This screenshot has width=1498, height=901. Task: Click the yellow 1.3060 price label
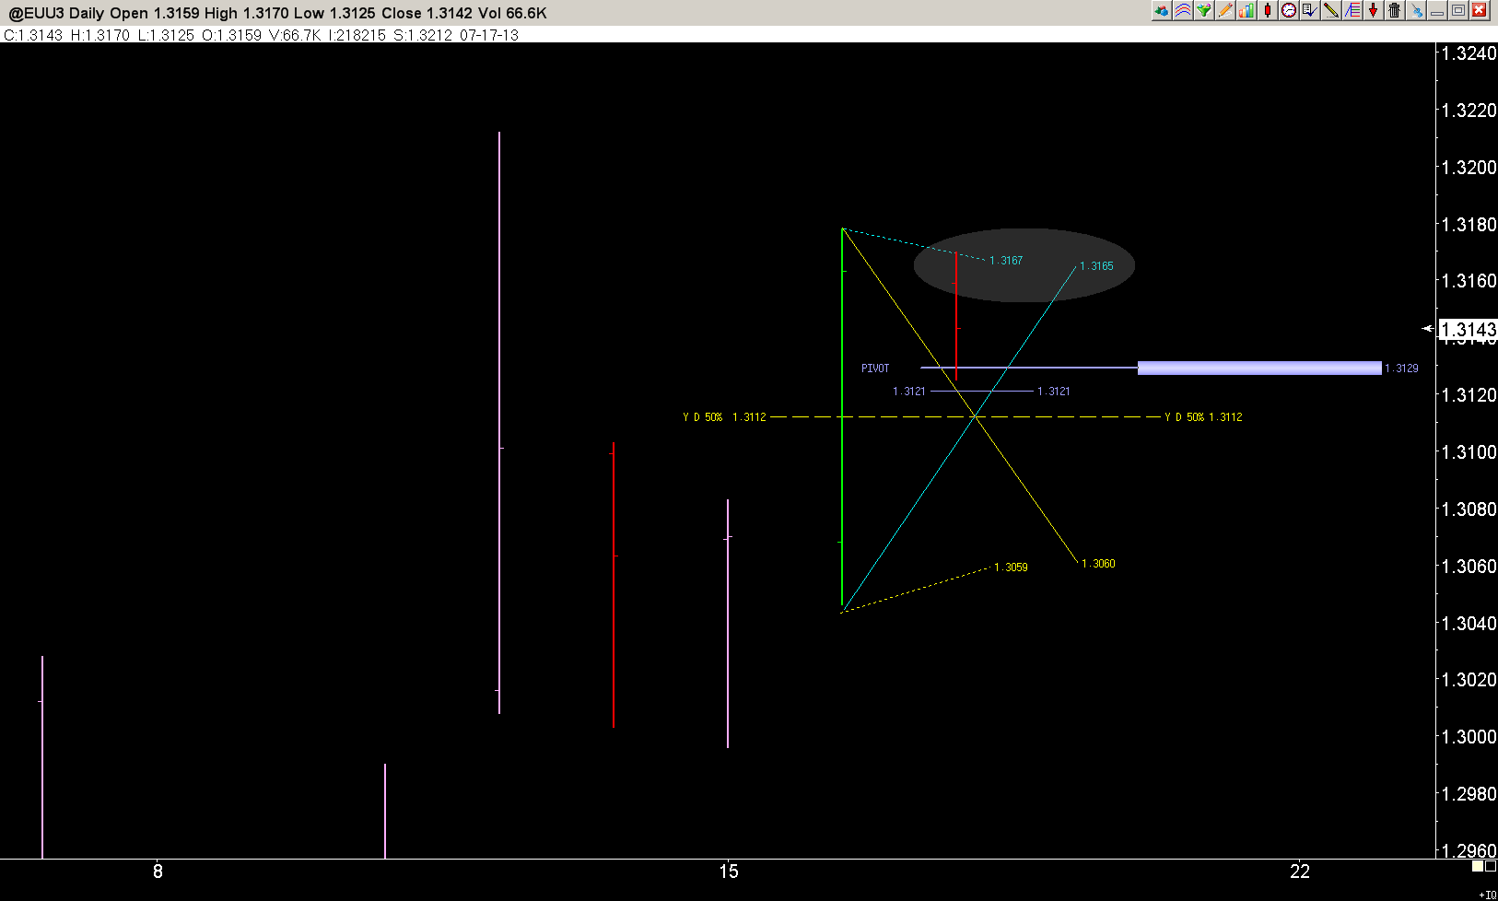tap(1098, 564)
